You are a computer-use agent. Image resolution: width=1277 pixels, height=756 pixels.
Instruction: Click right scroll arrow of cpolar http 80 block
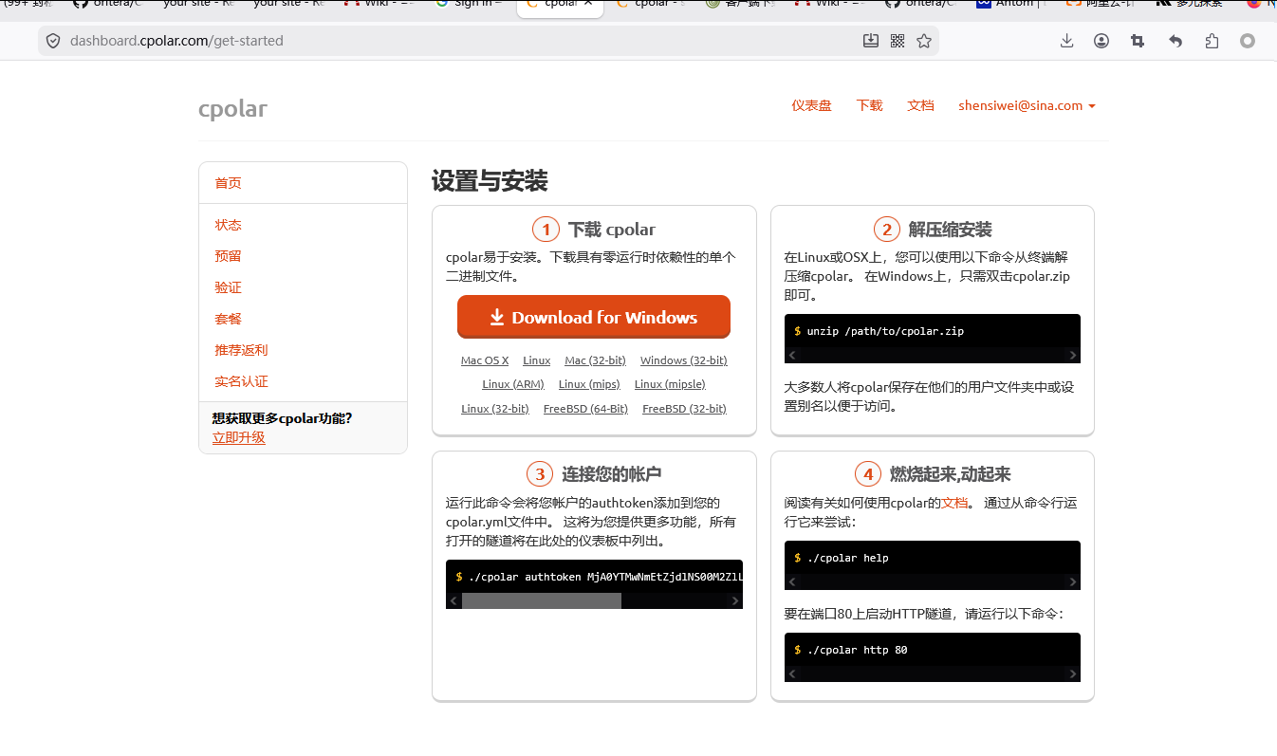pyautogui.click(x=1073, y=673)
